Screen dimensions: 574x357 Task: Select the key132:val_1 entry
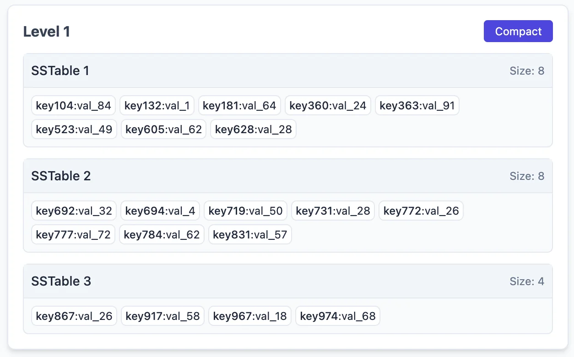click(157, 106)
